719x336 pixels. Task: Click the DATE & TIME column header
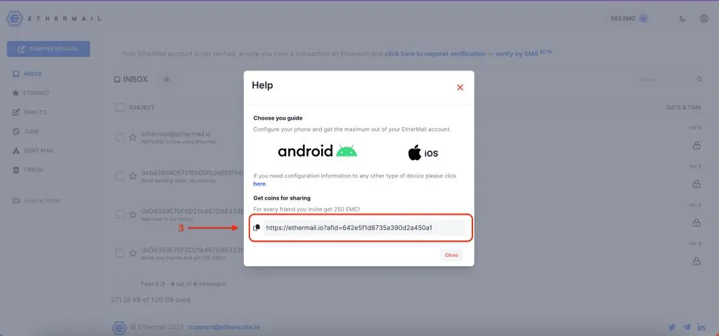(x=683, y=108)
